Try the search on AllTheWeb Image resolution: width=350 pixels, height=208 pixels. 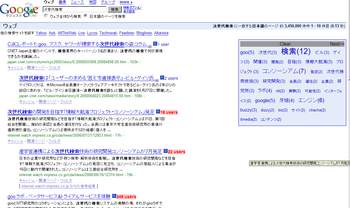(67, 33)
